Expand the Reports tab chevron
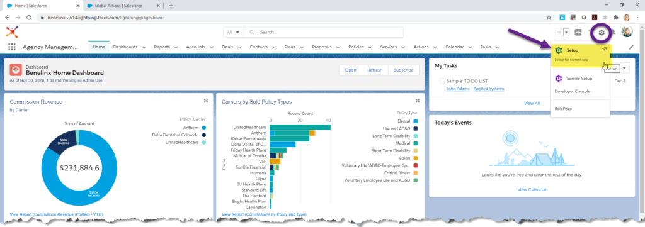Image resolution: width=645 pixels, height=227 pixels. pos(176,47)
